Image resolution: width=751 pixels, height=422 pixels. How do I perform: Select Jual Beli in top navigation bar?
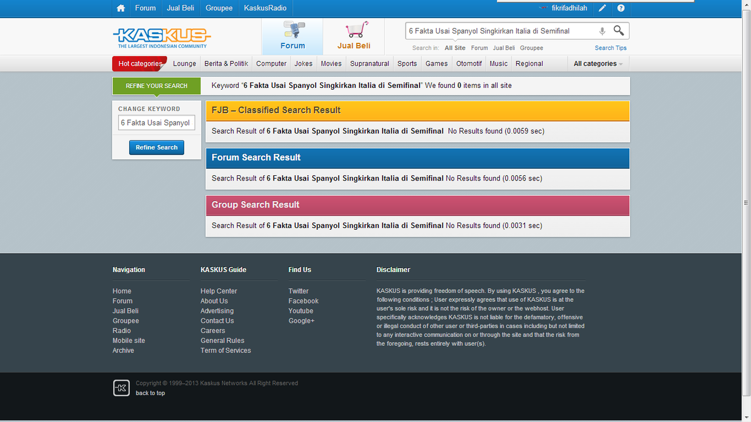pos(181,8)
